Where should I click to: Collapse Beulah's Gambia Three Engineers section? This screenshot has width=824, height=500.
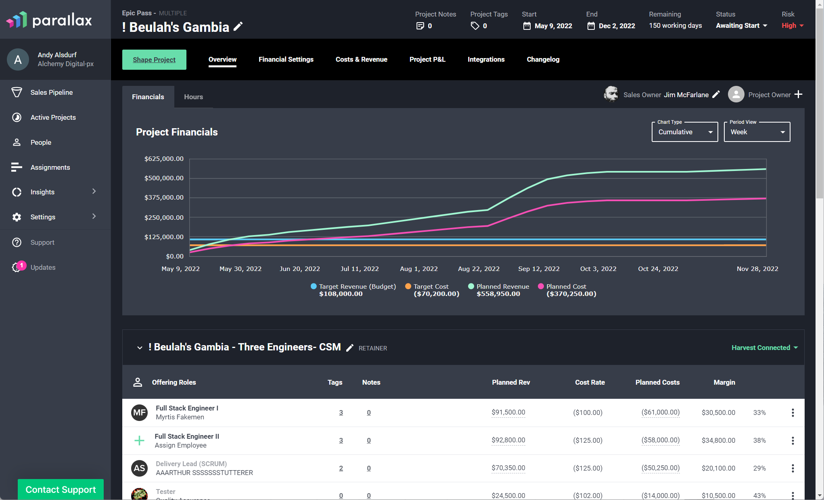[140, 348]
